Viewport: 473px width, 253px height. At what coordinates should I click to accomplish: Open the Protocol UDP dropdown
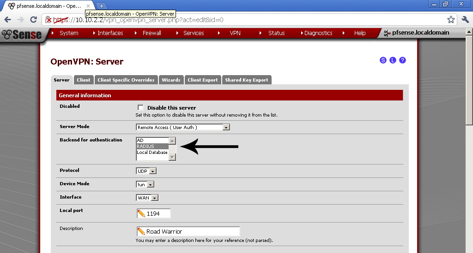146,171
